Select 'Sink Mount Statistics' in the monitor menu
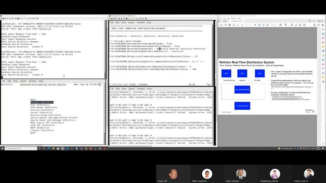This screenshot has width=326, height=183. point(44,107)
